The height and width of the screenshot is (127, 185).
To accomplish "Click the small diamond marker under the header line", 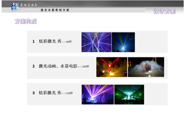I will pos(39,7).
